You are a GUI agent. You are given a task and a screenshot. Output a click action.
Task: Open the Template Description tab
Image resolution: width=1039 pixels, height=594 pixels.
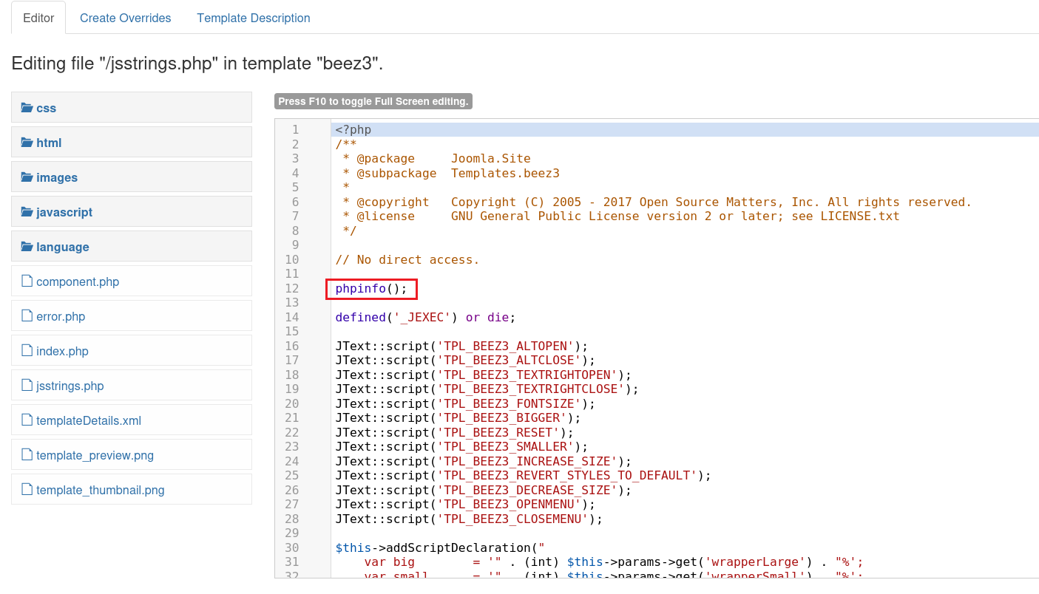click(254, 18)
